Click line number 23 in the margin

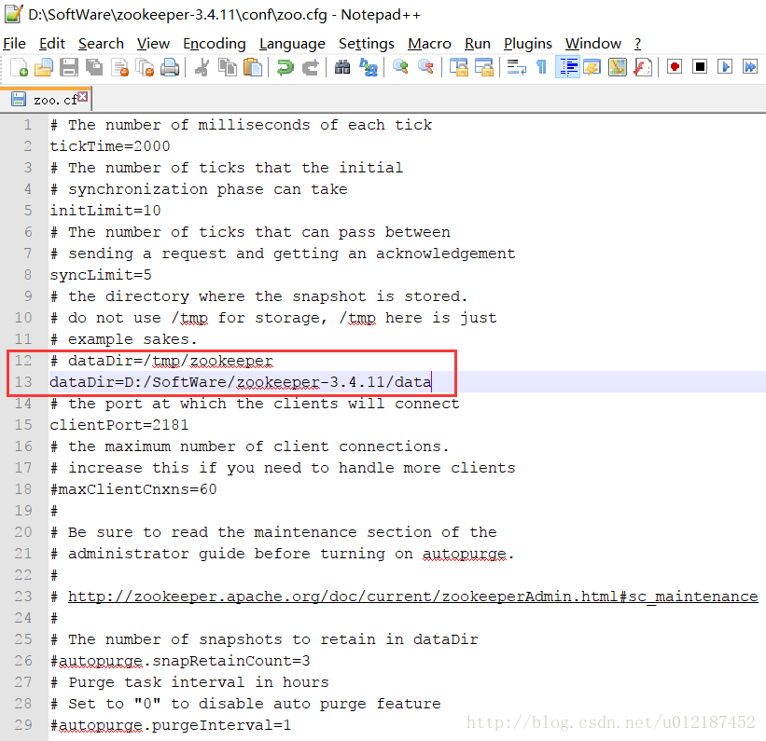pos(23,597)
